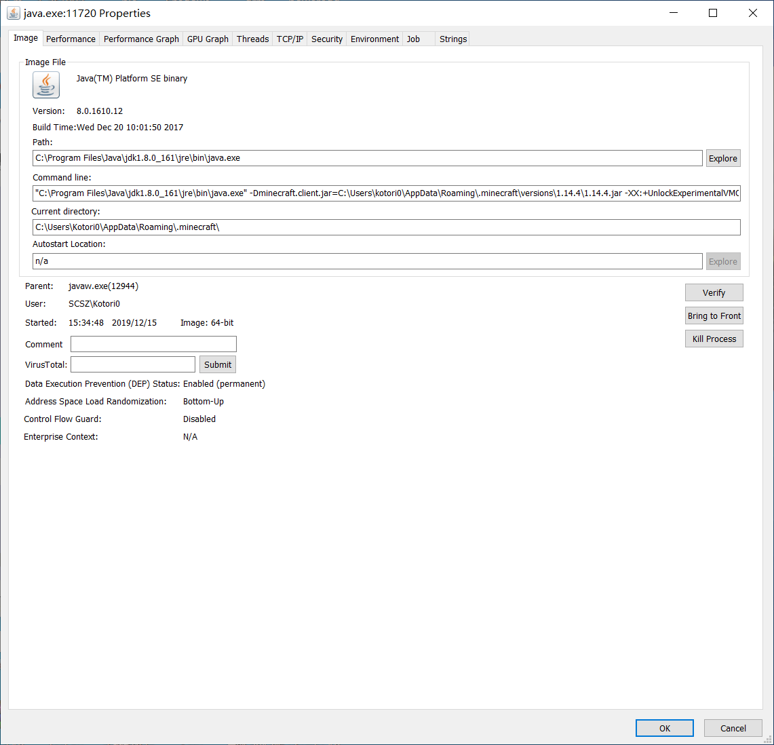Screen dimensions: 774x745
Task: Kill the java.exe process
Action: pos(714,339)
